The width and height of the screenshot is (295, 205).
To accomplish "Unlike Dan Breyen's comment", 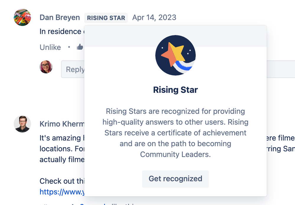I will pyautogui.click(x=50, y=47).
